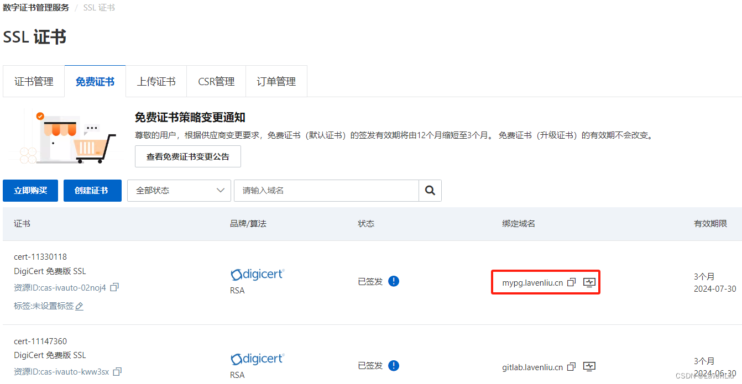742x384 pixels.
Task: Open the 全部状态 status dropdown
Action: point(179,191)
